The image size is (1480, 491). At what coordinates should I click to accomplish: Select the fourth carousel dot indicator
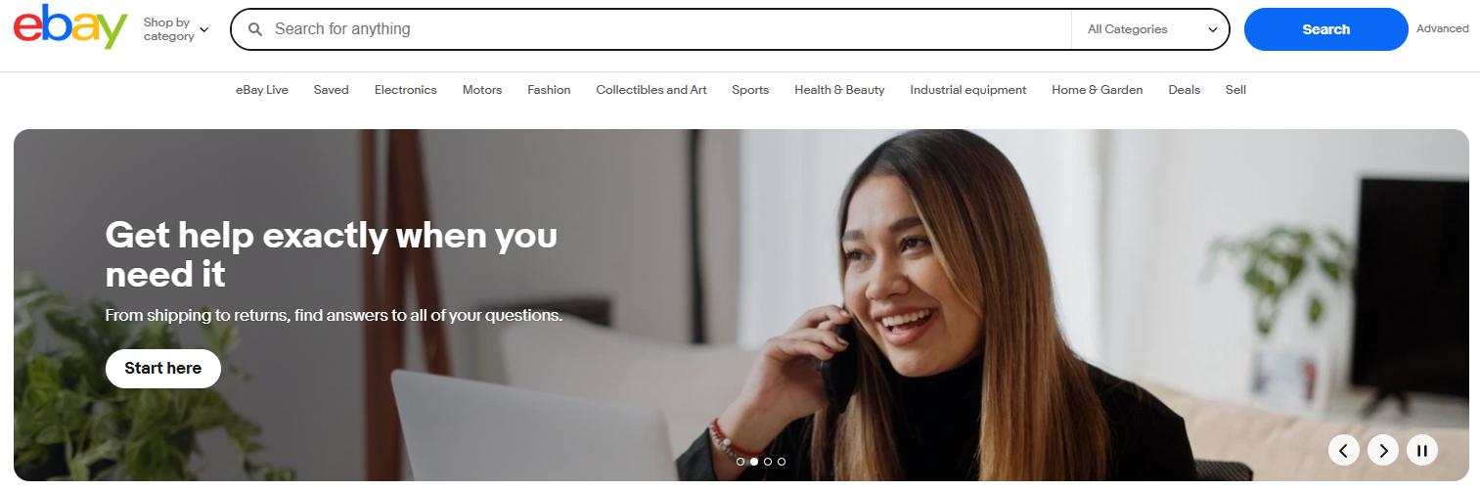(x=782, y=462)
